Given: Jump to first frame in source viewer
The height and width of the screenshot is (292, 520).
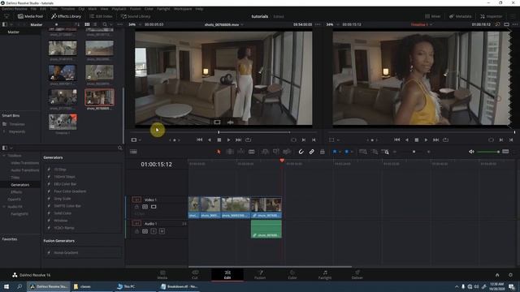Looking at the screenshot, I should [199, 140].
